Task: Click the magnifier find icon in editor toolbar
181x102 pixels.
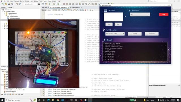Action: 63,10
